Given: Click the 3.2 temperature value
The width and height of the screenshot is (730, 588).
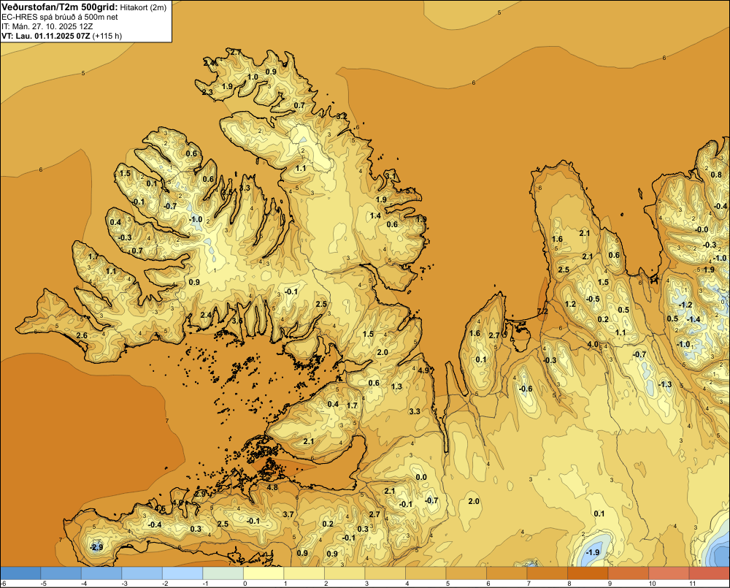Looking at the screenshot, I should [341, 116].
